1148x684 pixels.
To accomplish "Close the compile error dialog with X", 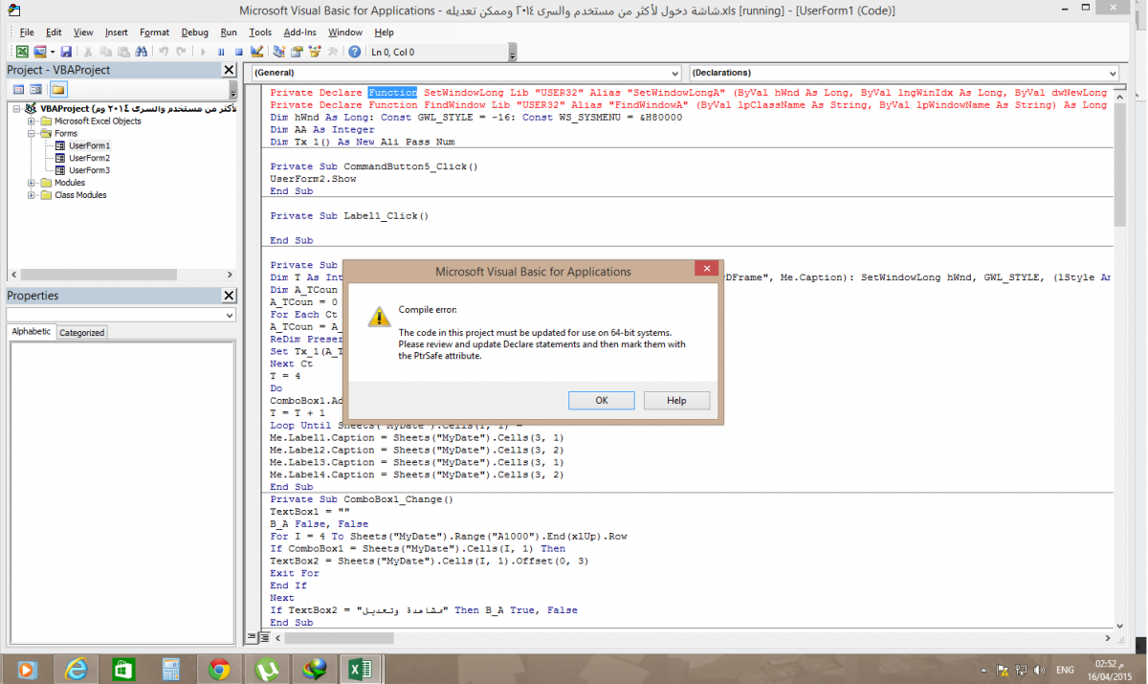I will tap(706, 270).
